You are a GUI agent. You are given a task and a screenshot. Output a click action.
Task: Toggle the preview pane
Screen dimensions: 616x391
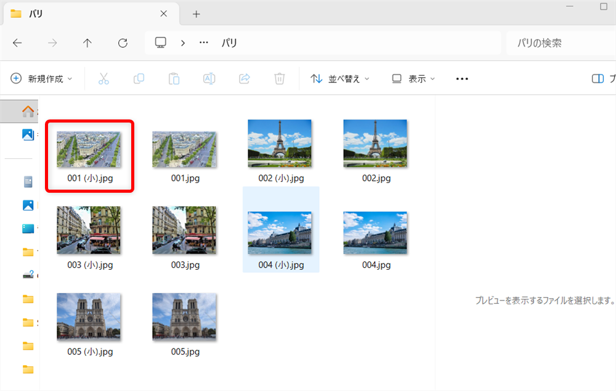[598, 78]
